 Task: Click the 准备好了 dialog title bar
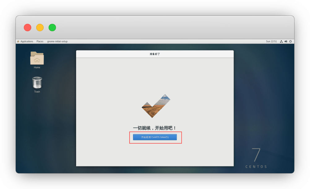pos(155,54)
